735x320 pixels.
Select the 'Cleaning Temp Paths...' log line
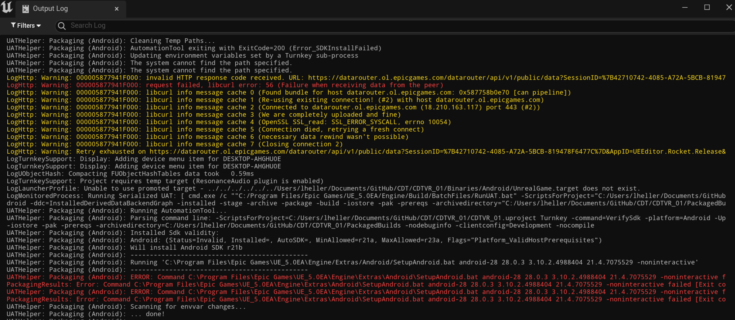(111, 41)
